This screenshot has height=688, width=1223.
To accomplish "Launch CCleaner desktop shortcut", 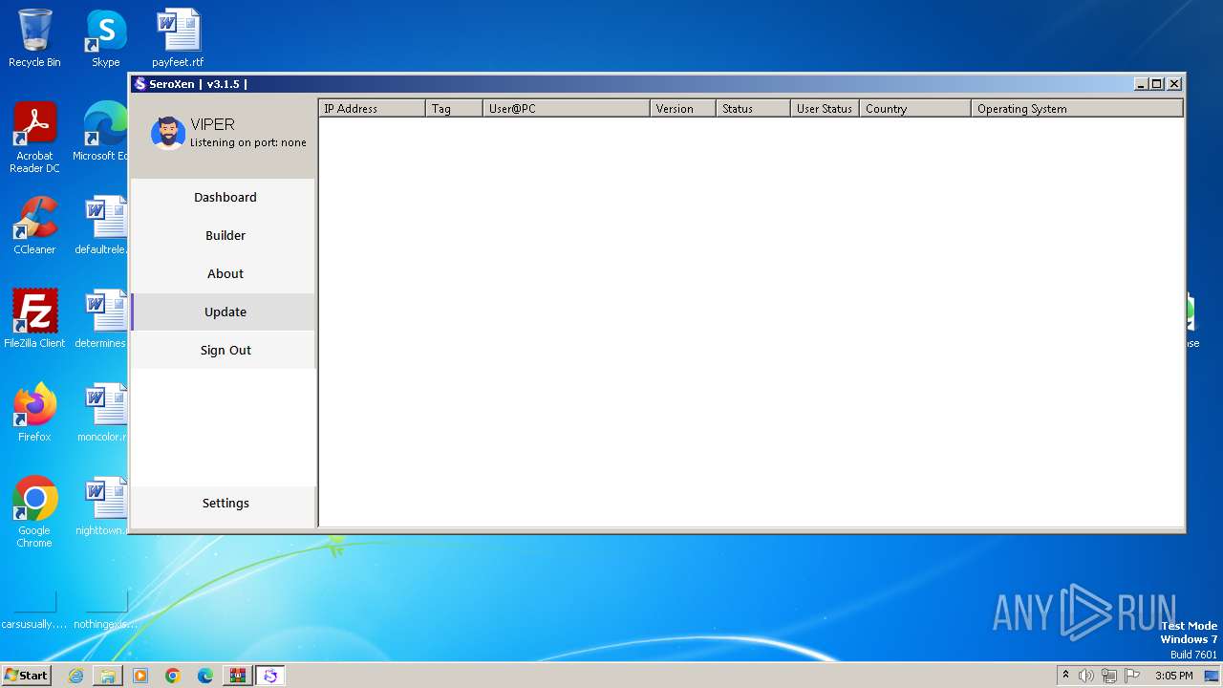I will 34,226.
